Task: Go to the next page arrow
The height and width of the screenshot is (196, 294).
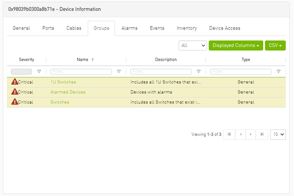Action: point(251,134)
